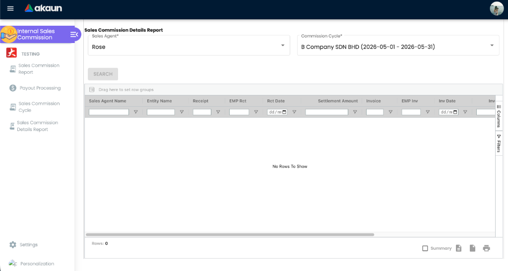Click the akaun logo

(43, 8)
